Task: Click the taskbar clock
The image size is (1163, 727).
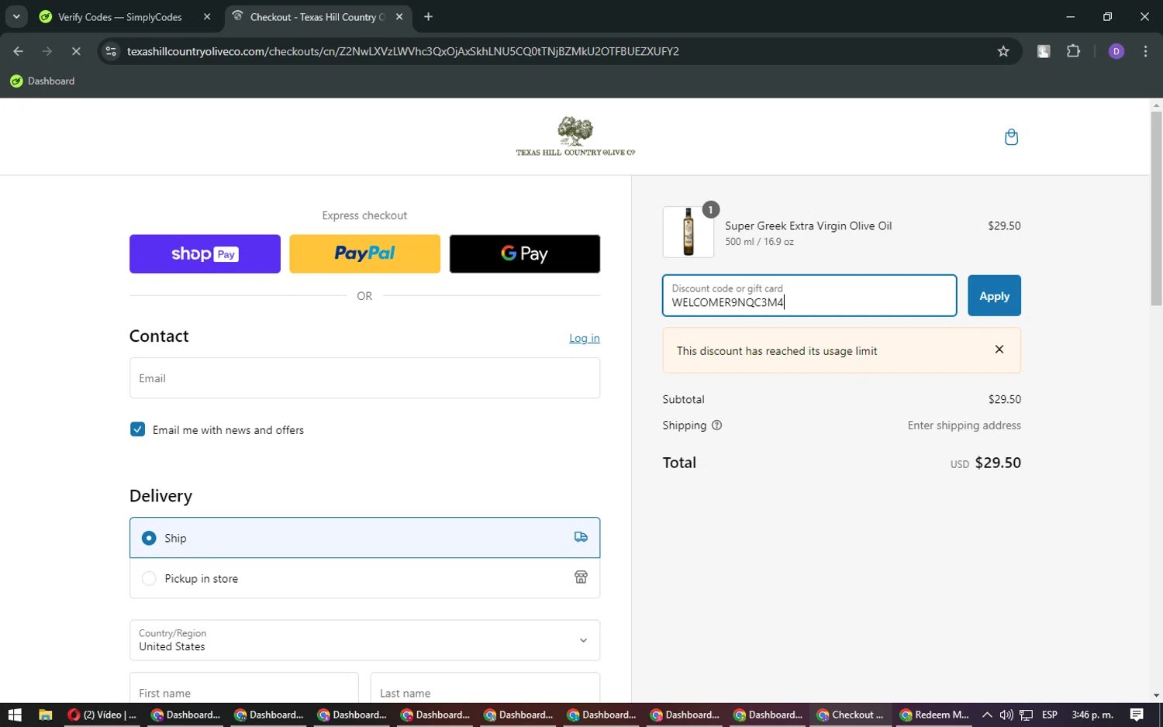Action: [x=1092, y=715]
